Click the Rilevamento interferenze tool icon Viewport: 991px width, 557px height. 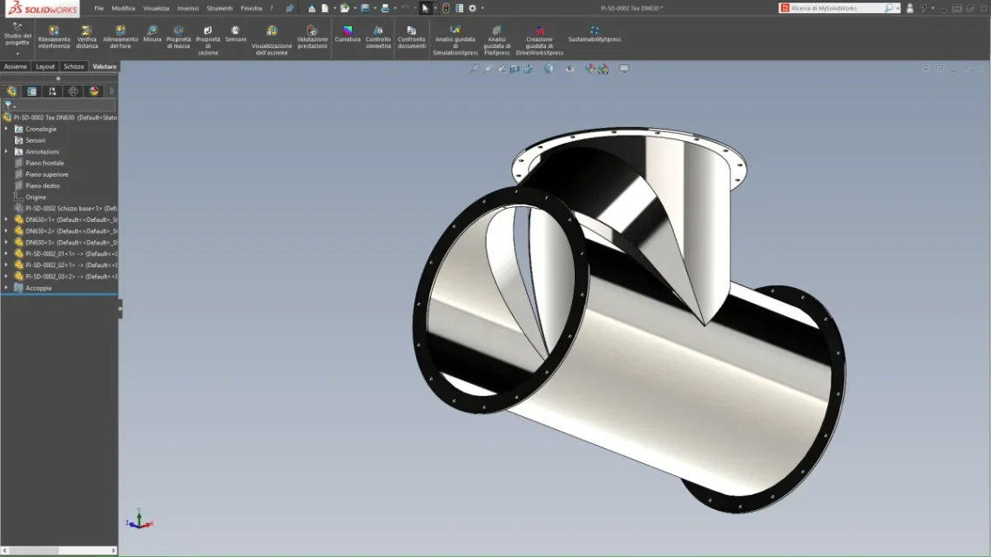[x=54, y=30]
